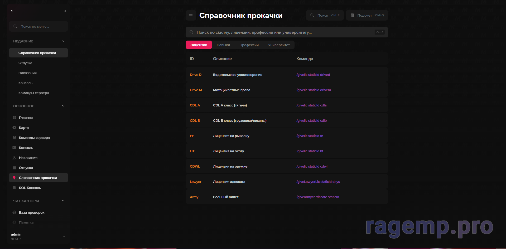Viewport: 506px width, 249px height.
Task: Click the question icon next to Памятка
Action: (14, 222)
